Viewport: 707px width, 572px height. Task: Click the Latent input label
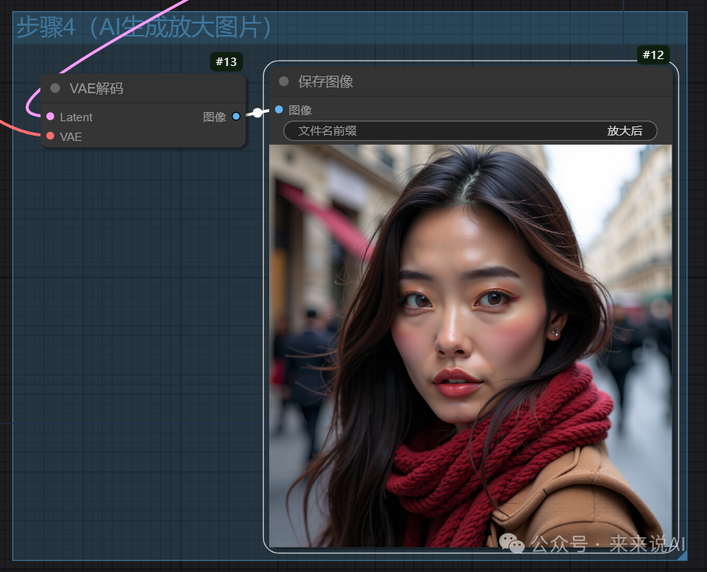[77, 117]
